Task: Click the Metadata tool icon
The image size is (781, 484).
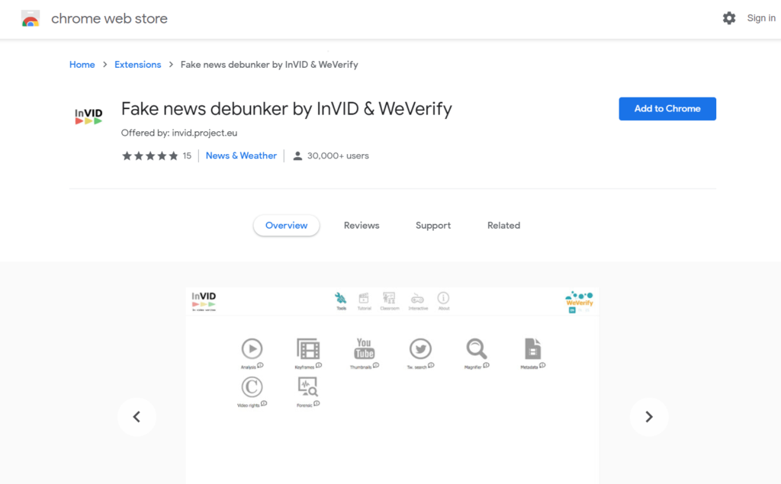Action: [x=532, y=348]
